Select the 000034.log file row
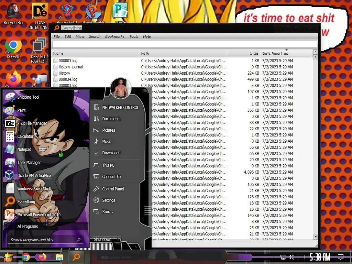Image resolution: width=352 pixels, height=264 pixels. click(x=182, y=79)
